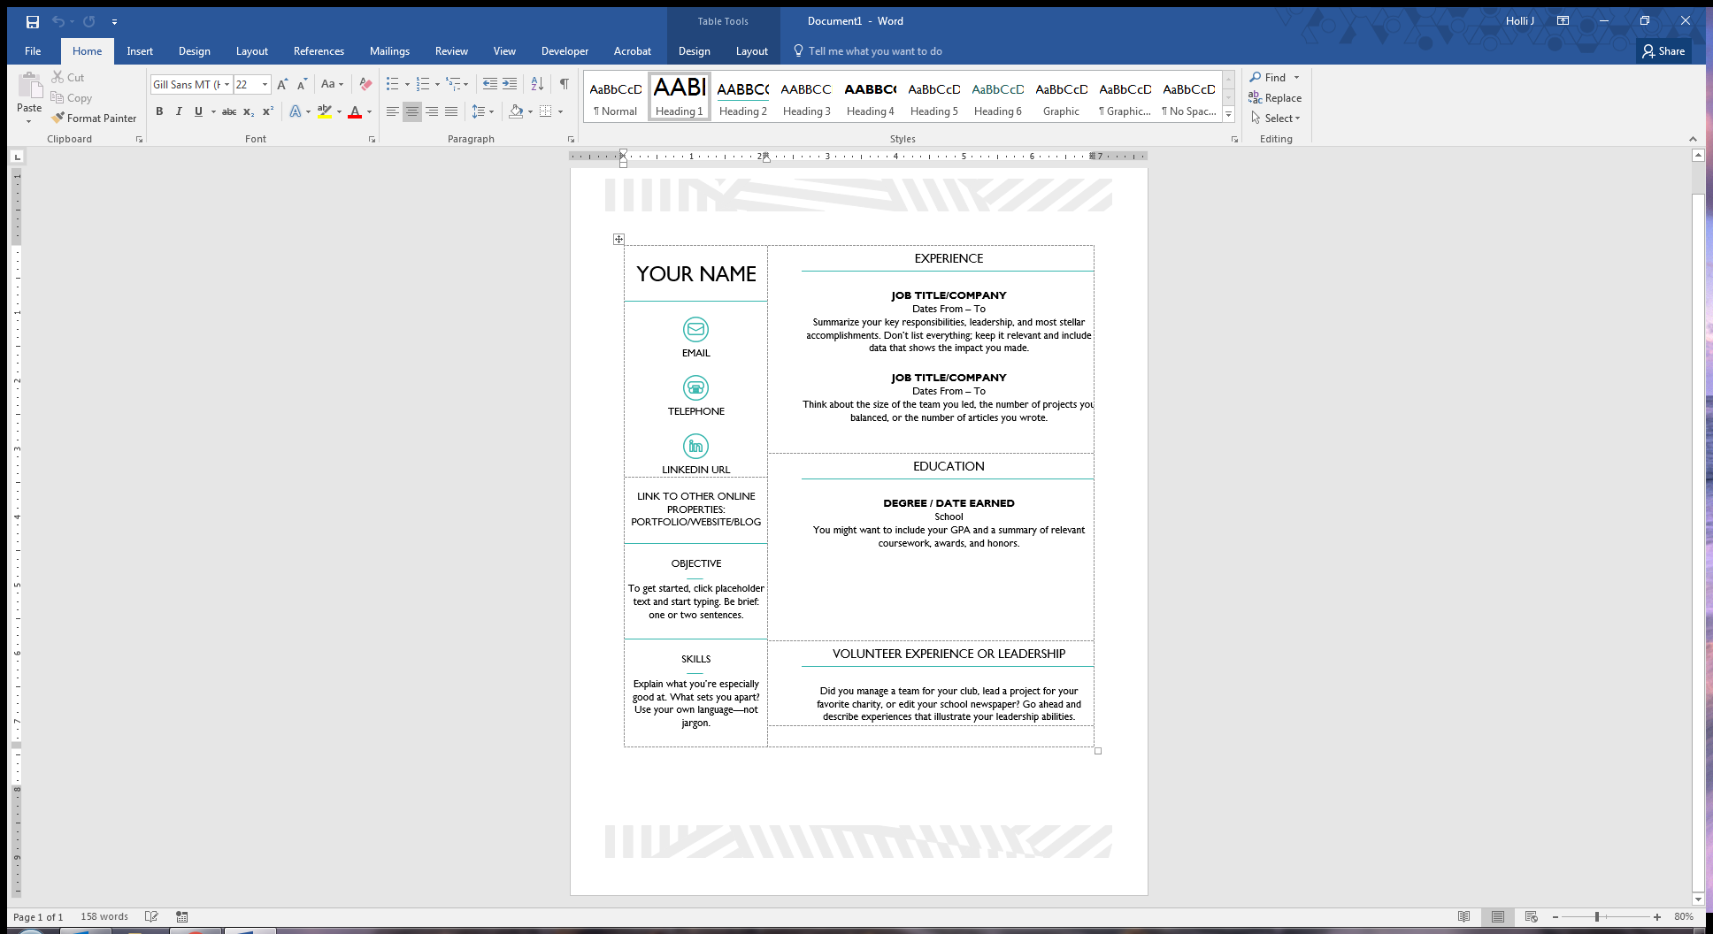Image resolution: width=1713 pixels, height=934 pixels.
Task: Click the Save icon in quick access toolbar
Action: [x=32, y=21]
